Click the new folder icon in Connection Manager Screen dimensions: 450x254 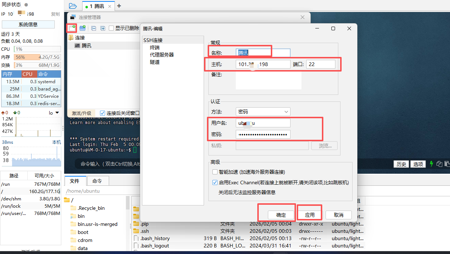(82, 28)
